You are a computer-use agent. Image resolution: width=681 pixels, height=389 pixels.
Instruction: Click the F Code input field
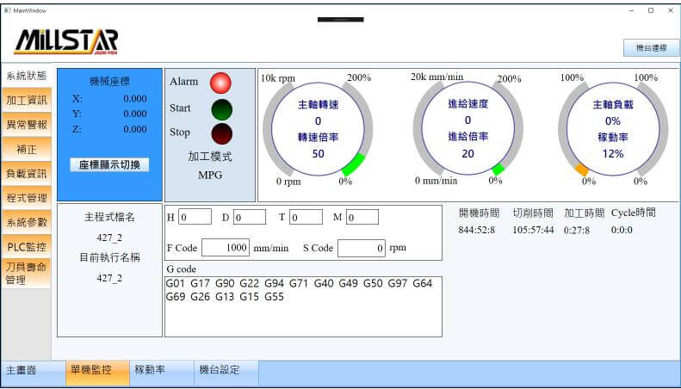(x=226, y=248)
